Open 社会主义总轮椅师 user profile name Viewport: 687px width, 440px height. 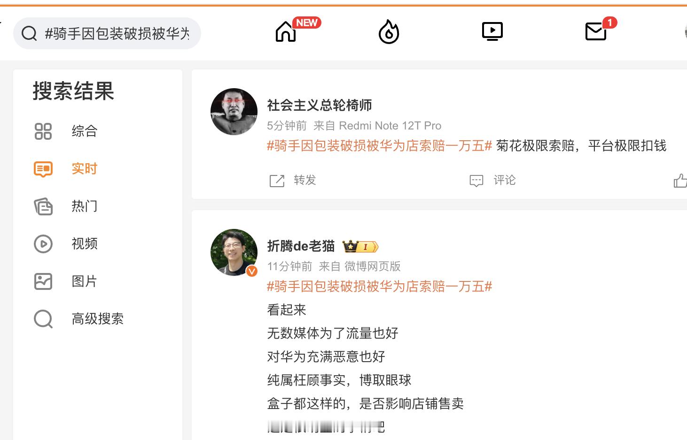tap(320, 105)
